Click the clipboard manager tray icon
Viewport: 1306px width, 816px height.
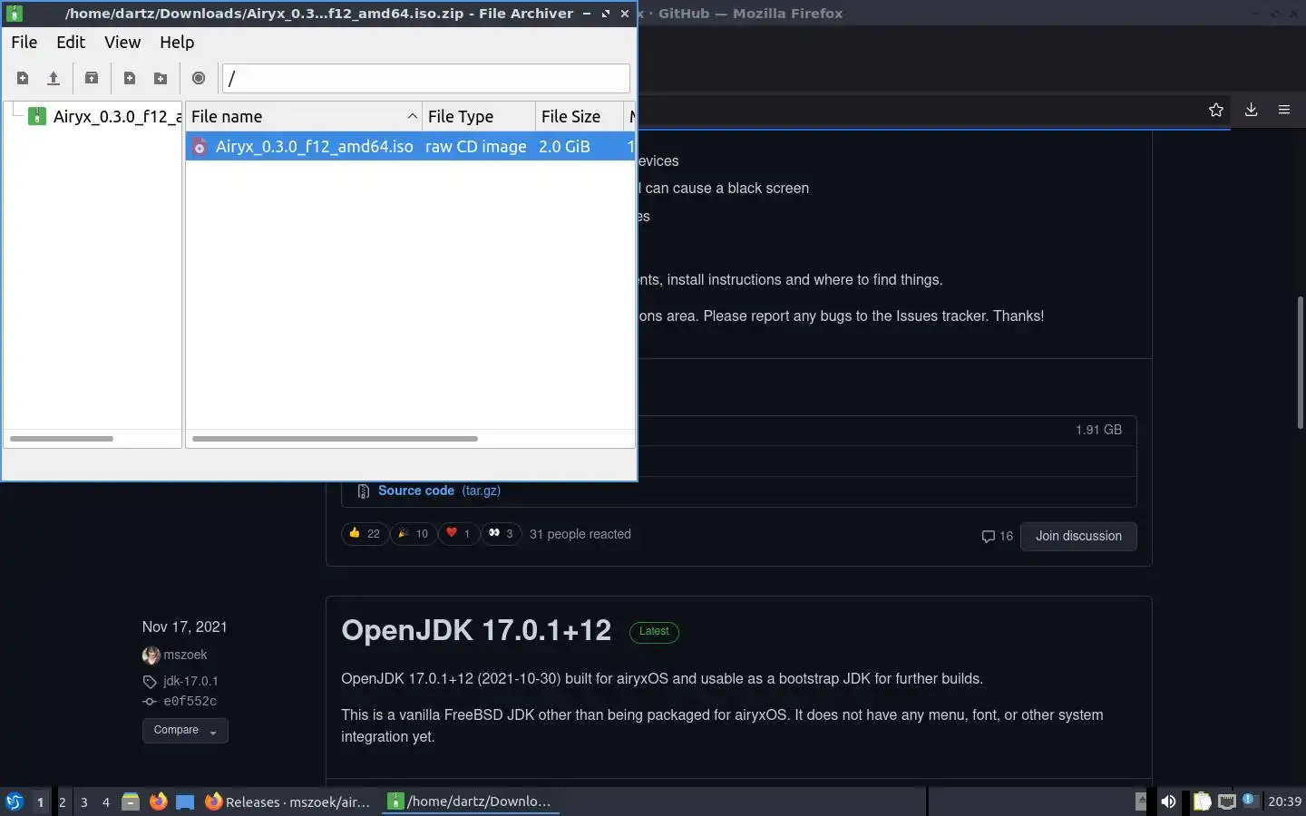(x=1202, y=801)
